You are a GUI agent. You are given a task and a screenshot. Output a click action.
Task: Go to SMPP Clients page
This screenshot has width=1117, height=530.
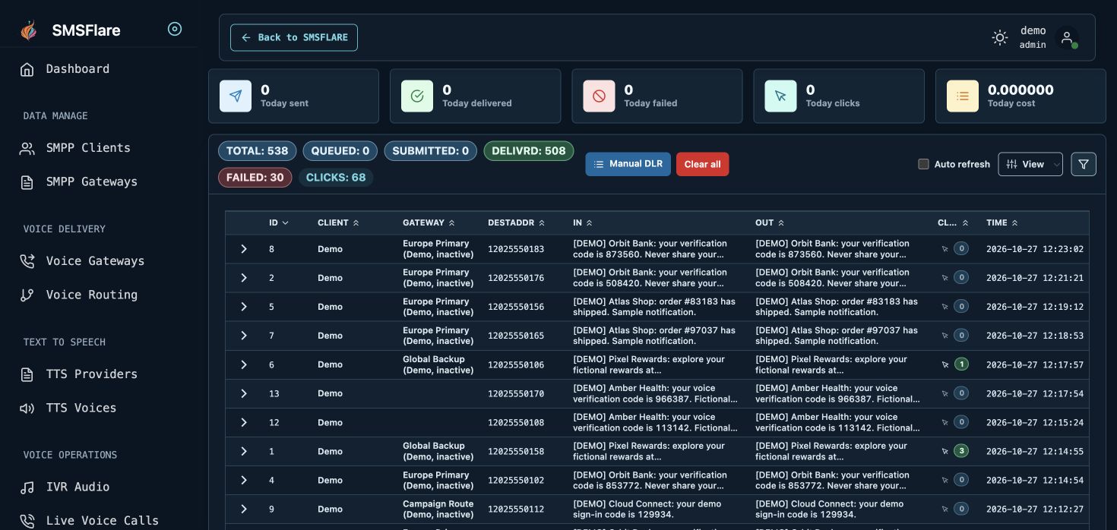[88, 148]
